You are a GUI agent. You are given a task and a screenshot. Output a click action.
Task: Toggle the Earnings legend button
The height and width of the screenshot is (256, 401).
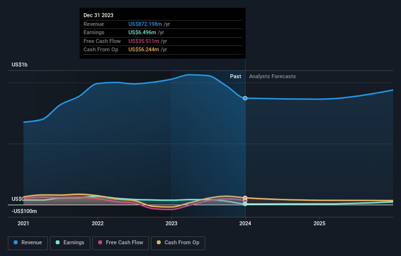[x=70, y=243]
